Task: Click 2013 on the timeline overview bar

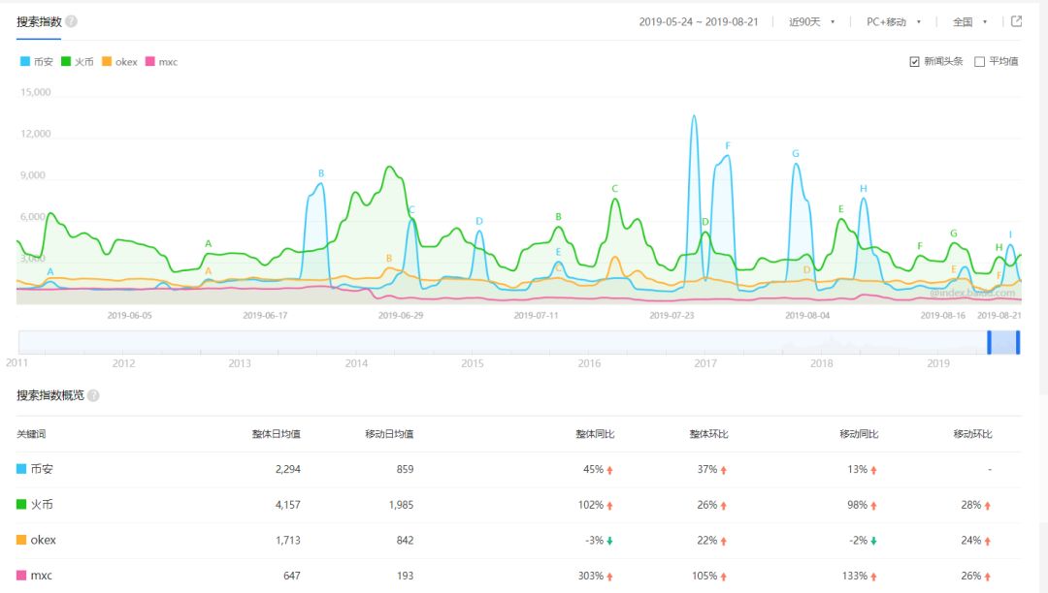Action: pyautogui.click(x=240, y=363)
